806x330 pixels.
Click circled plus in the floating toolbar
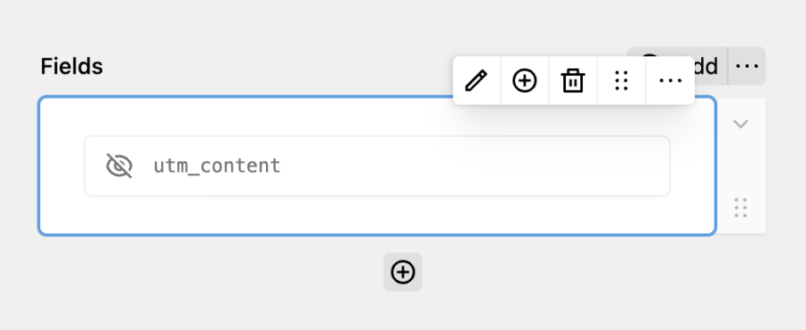(x=524, y=80)
